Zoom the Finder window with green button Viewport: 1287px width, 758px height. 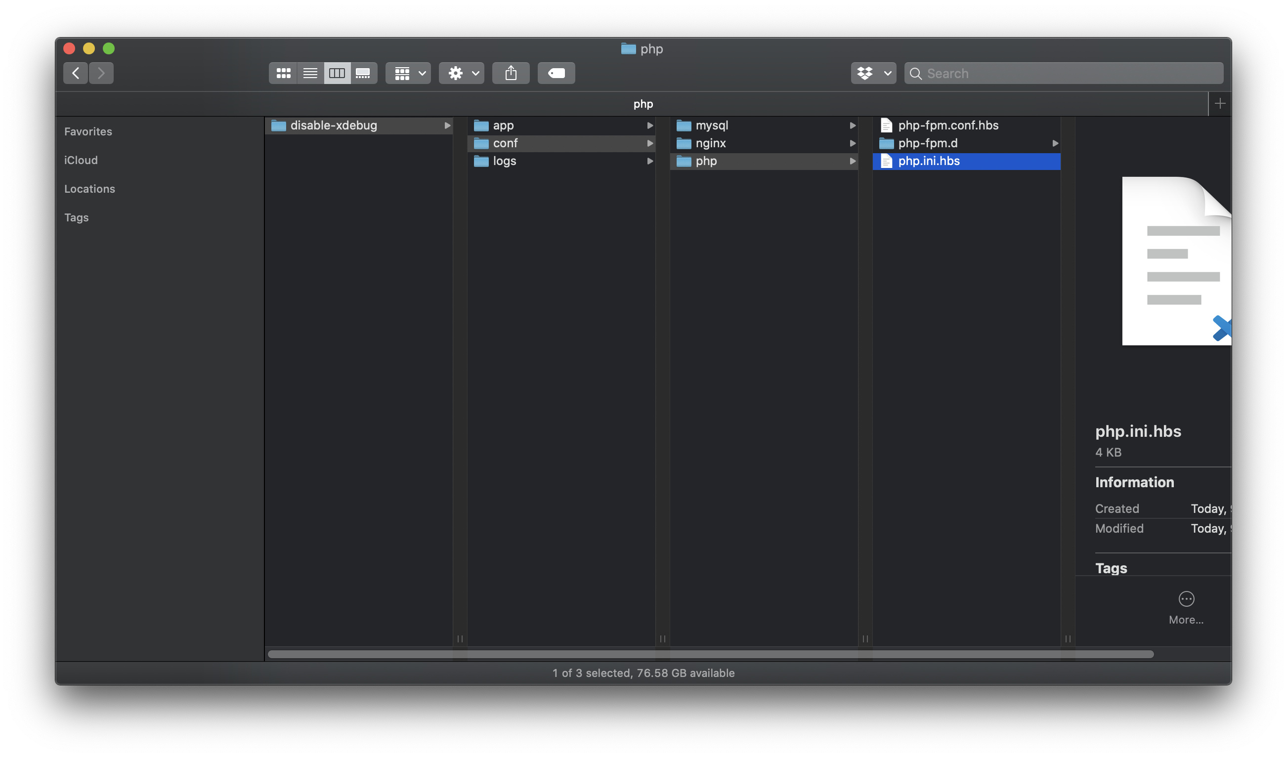point(109,48)
